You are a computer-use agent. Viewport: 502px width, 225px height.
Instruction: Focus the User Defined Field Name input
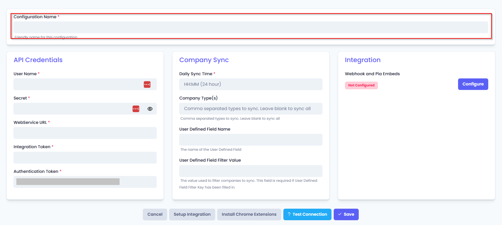[x=250, y=140]
